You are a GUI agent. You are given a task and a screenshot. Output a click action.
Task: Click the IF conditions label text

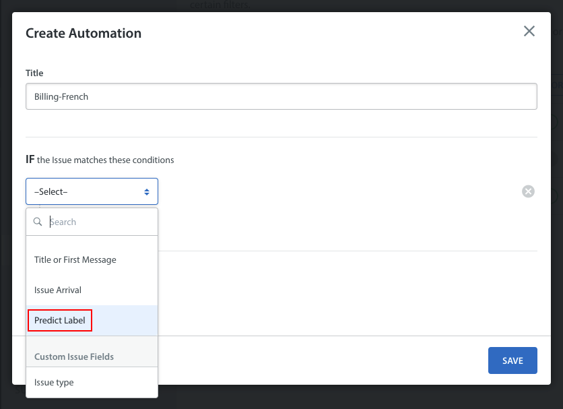point(100,160)
